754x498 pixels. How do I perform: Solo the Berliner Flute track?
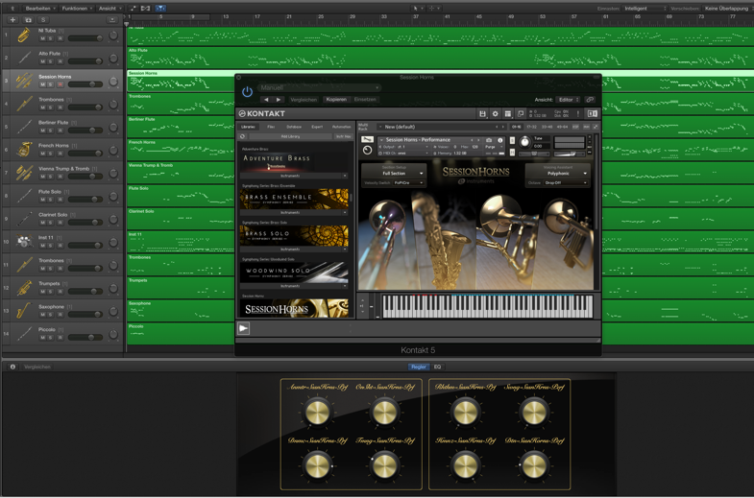tap(51, 130)
